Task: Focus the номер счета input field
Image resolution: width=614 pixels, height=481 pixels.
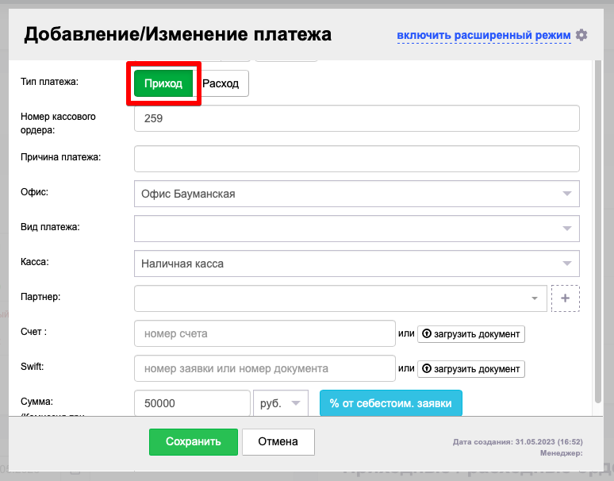Action: click(265, 333)
